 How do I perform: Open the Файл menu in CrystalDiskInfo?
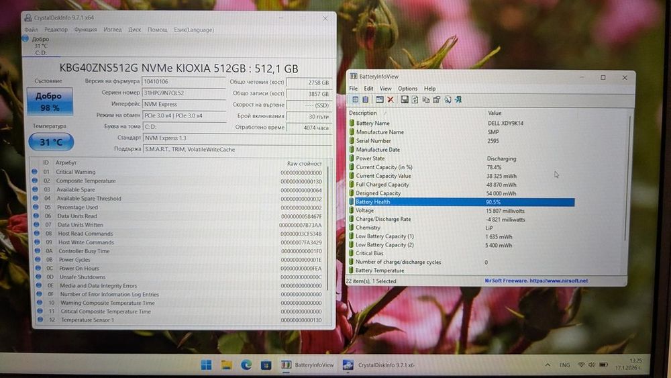[31, 30]
